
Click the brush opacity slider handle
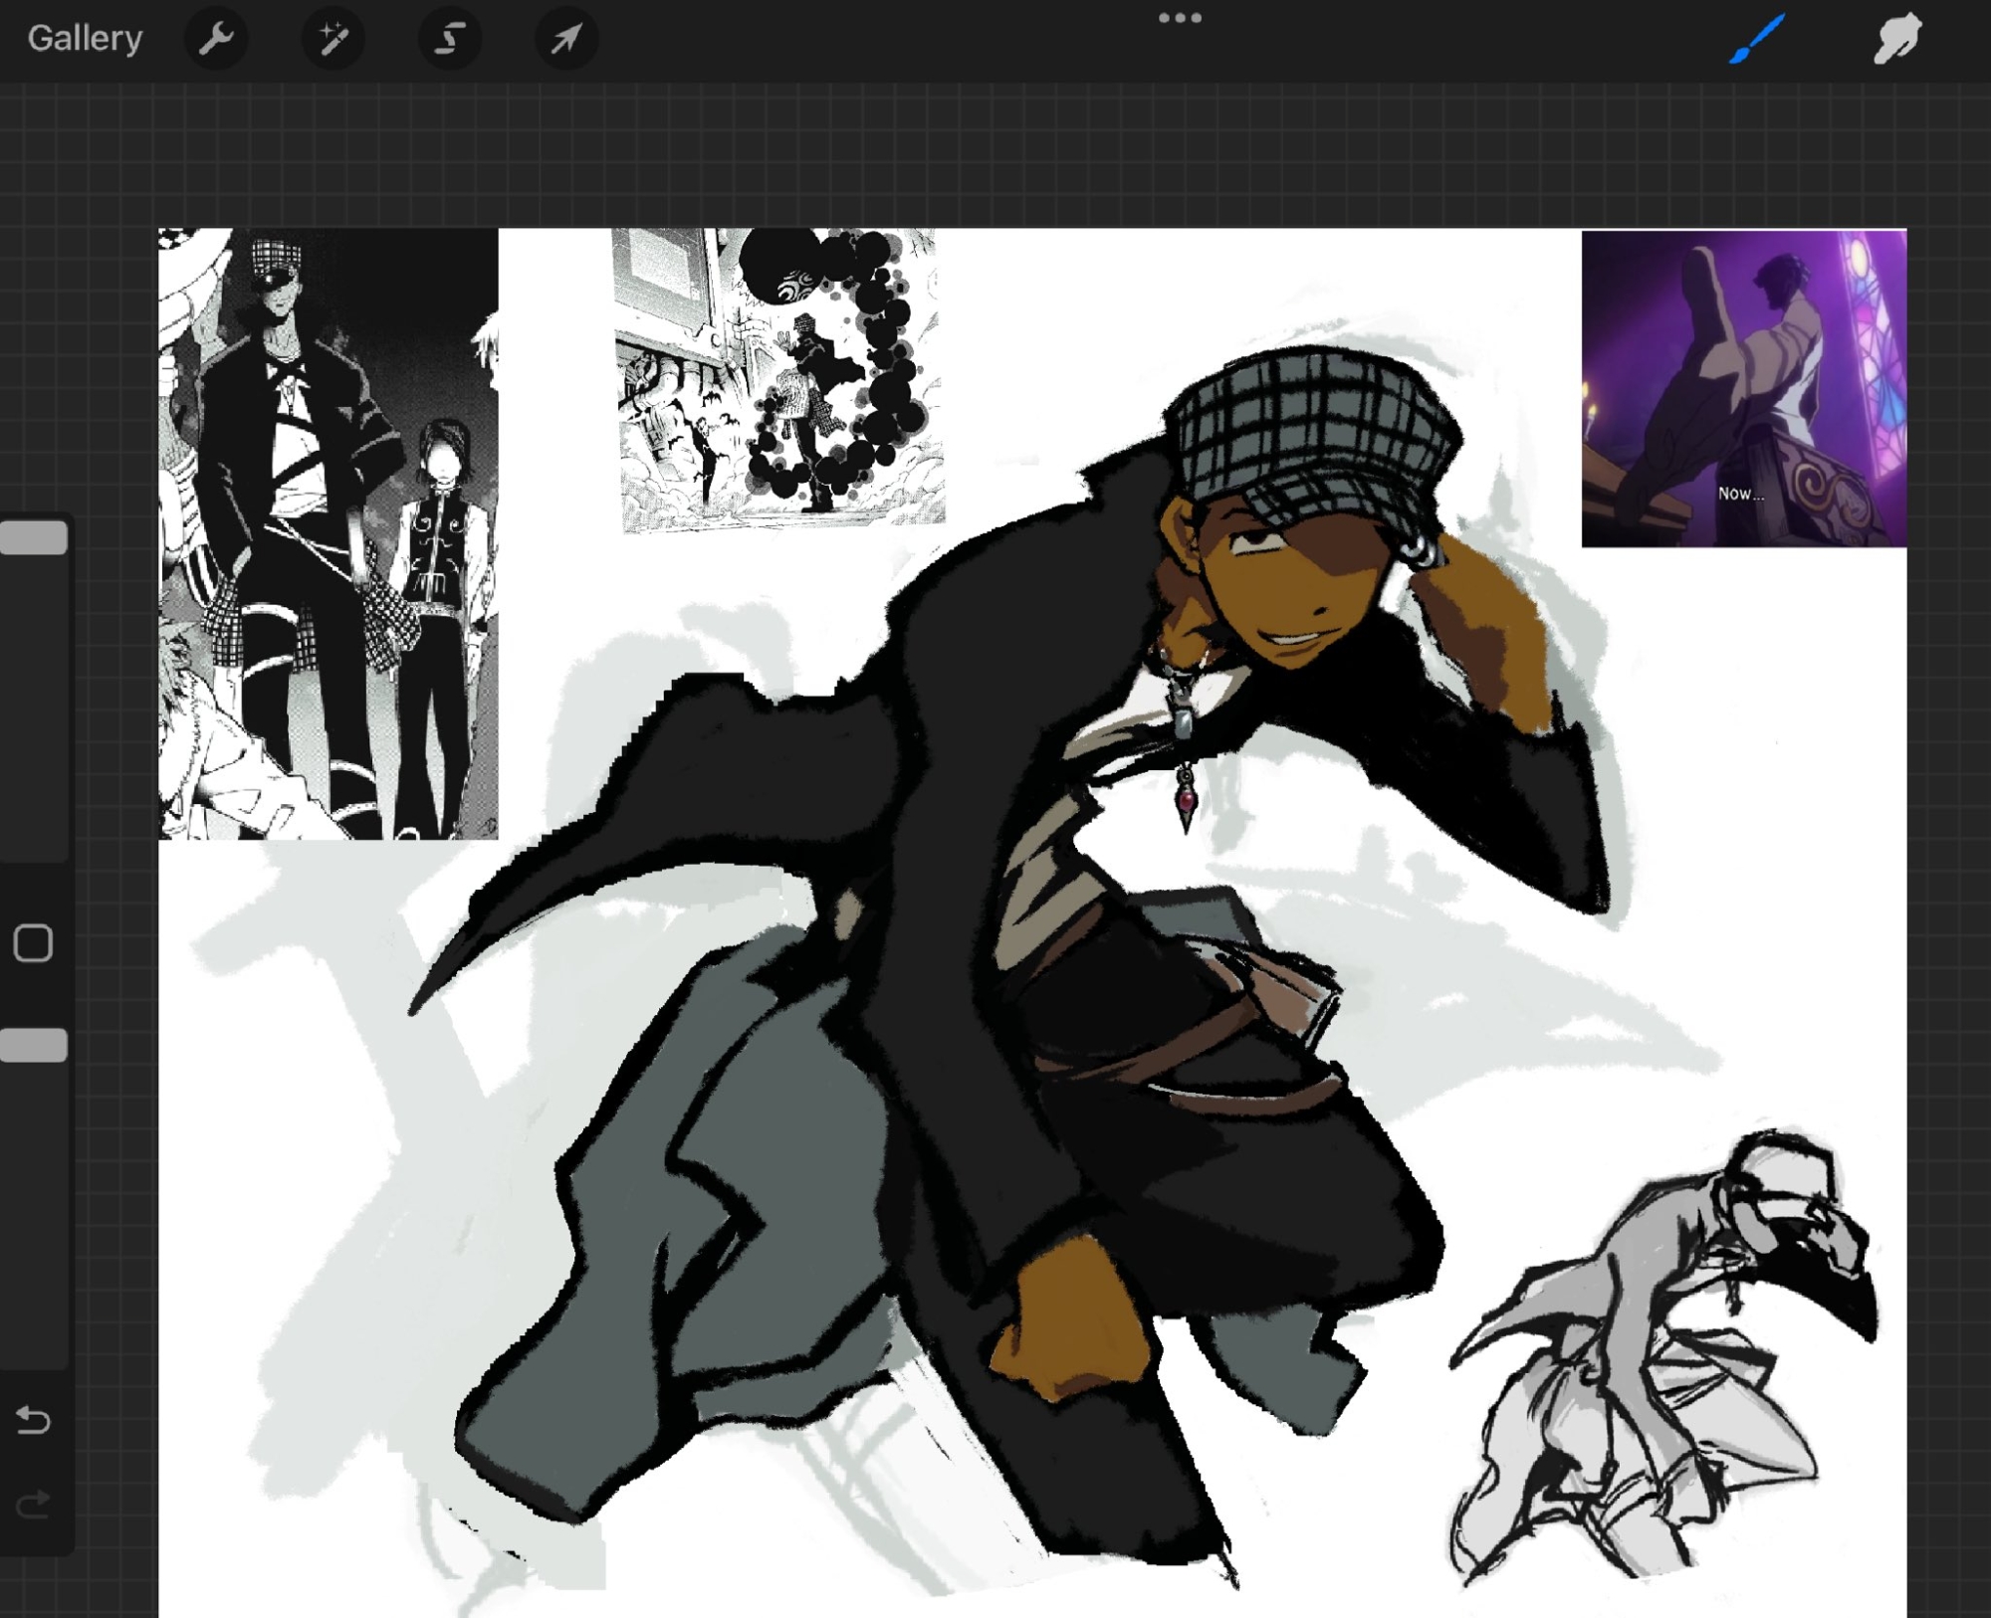(34, 1046)
